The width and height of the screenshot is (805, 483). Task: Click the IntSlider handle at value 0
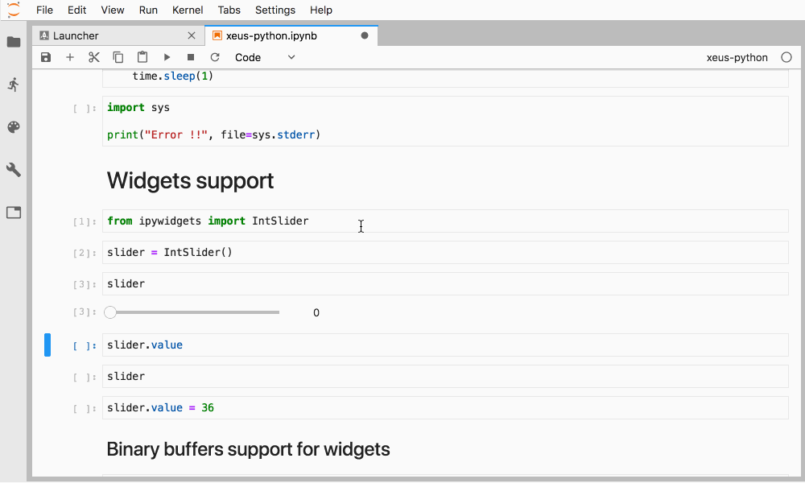tap(110, 312)
